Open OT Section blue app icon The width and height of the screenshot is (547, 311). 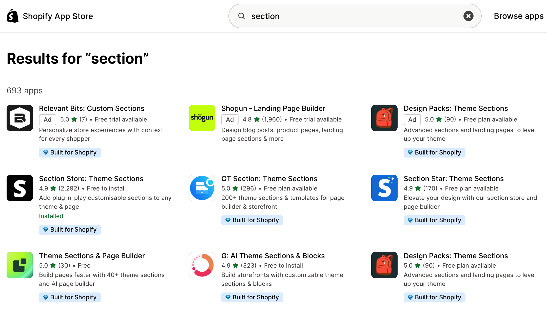click(x=202, y=188)
